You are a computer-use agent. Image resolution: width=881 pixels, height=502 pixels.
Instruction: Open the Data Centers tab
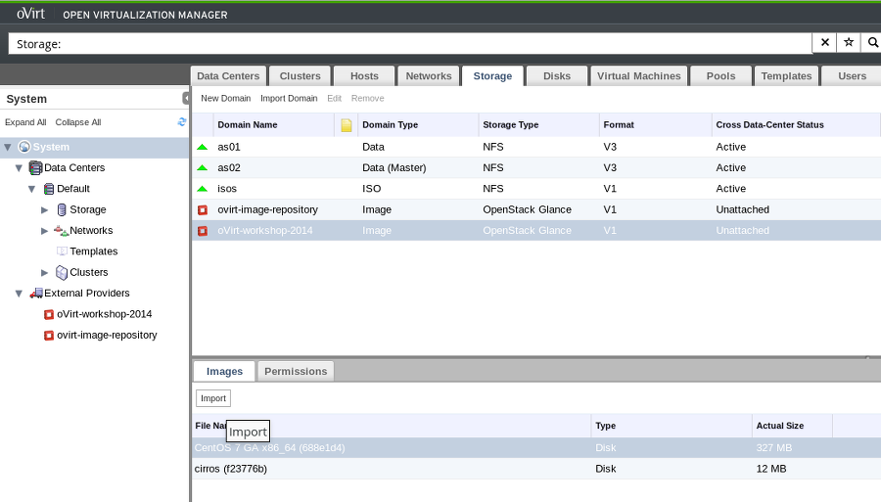[228, 75]
